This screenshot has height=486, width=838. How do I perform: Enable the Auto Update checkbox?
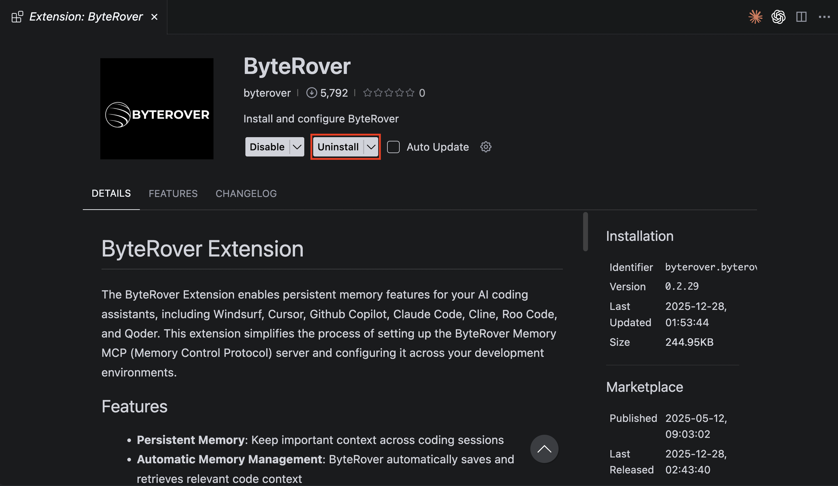point(394,147)
